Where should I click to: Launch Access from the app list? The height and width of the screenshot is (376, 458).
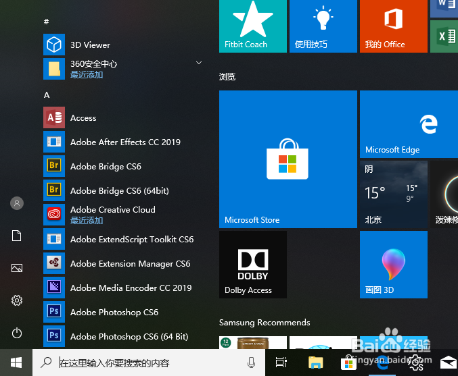coord(83,117)
